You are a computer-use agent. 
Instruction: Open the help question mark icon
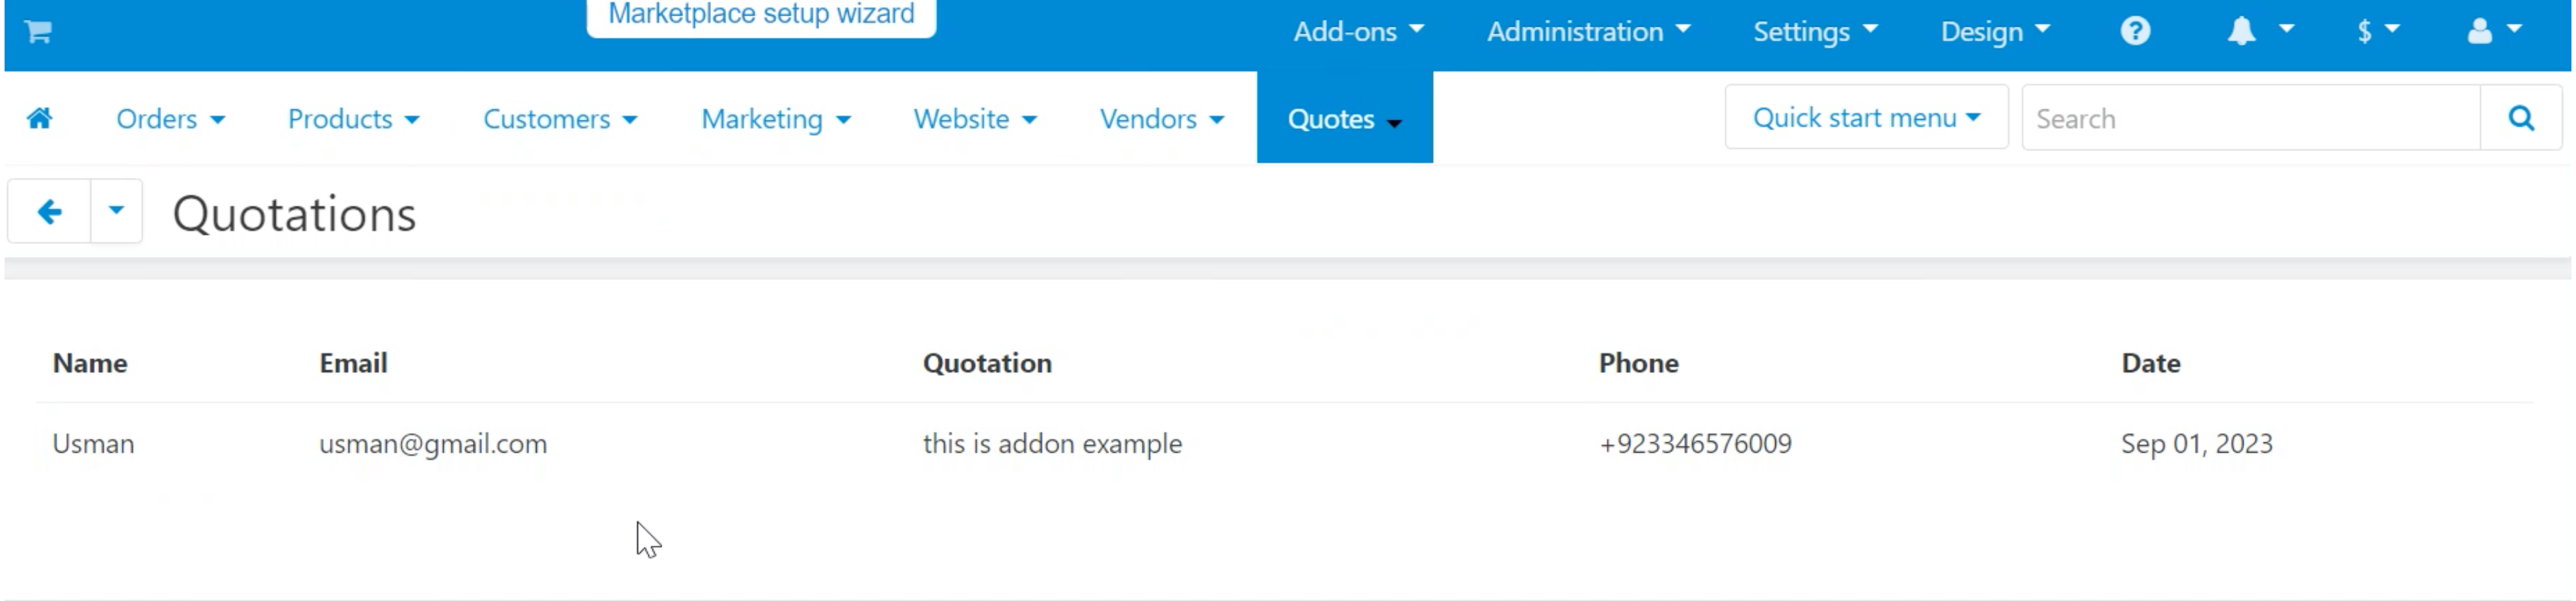tap(2135, 31)
